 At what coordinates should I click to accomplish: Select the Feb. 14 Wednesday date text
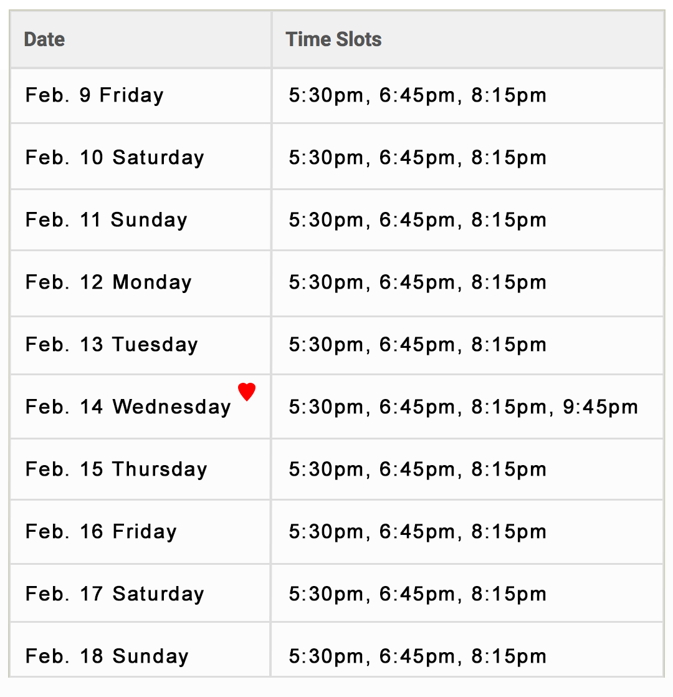[x=128, y=406]
